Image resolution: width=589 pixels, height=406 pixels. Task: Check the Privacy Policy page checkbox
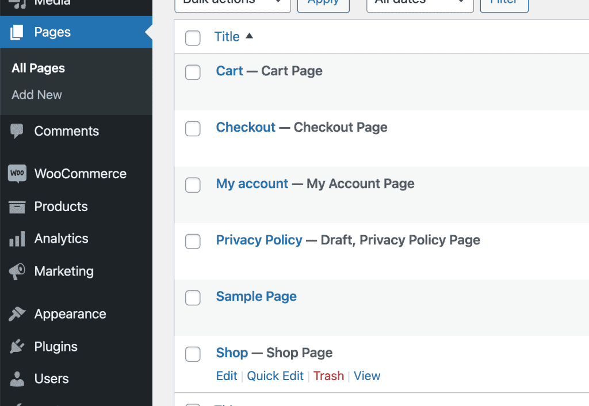(193, 242)
